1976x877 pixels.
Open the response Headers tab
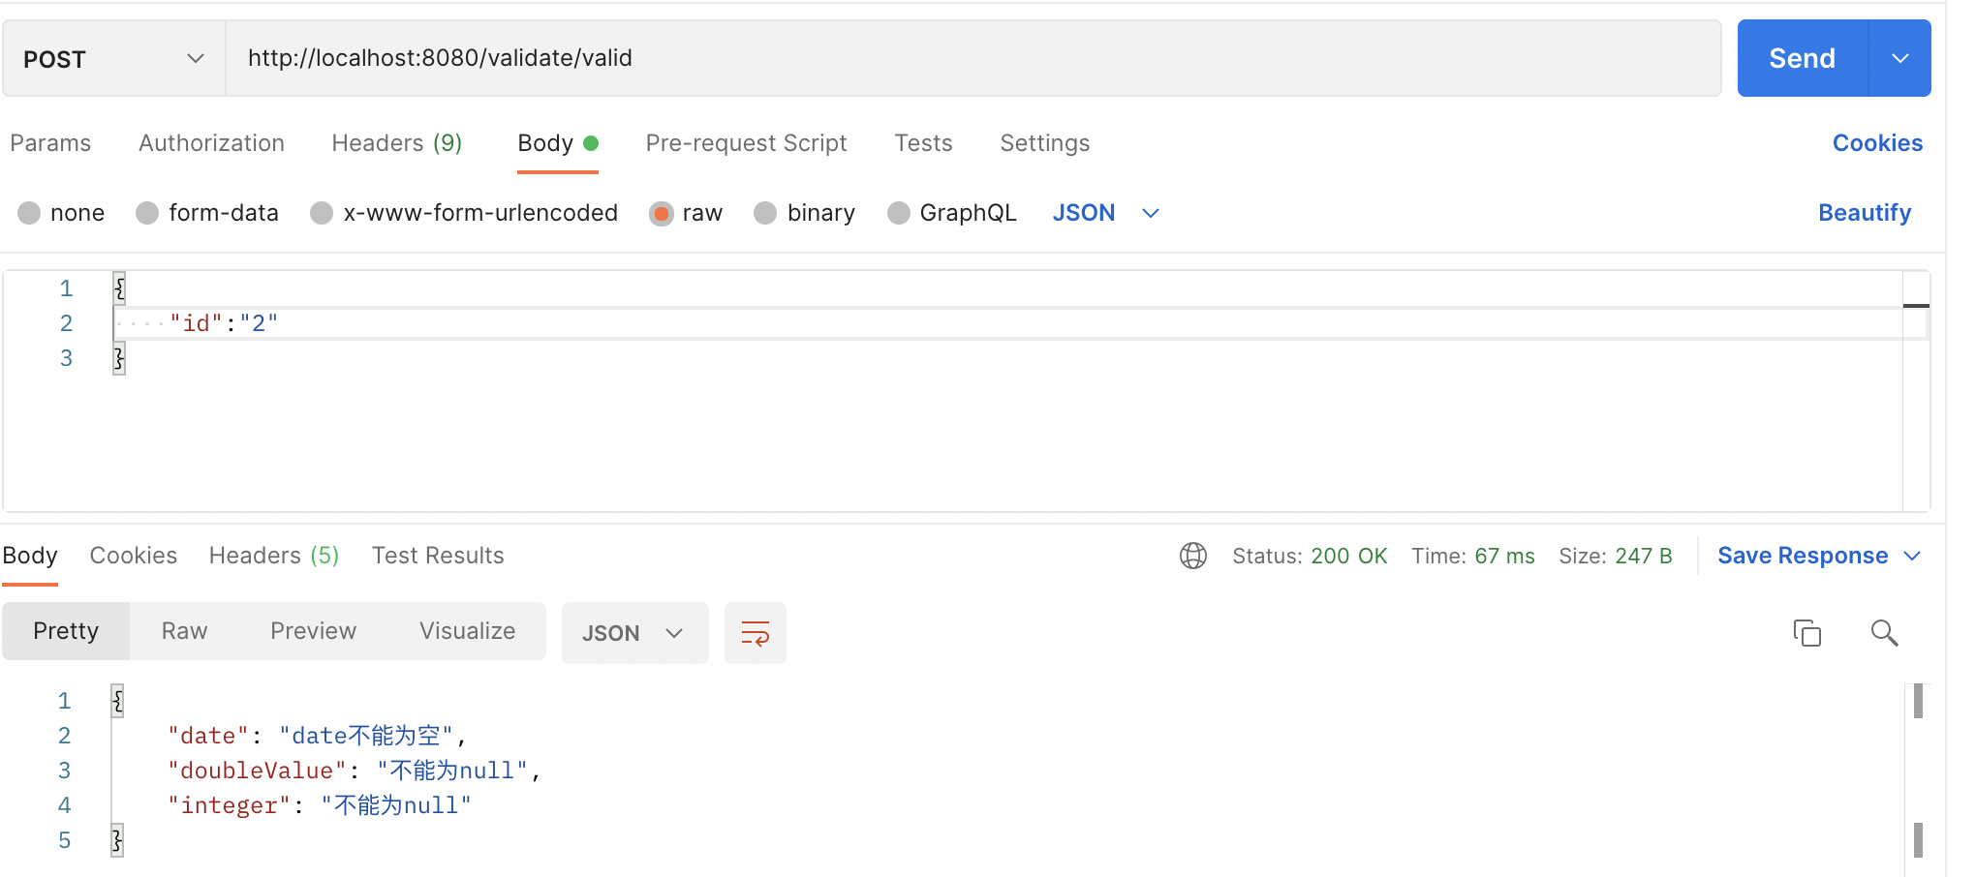coord(272,555)
